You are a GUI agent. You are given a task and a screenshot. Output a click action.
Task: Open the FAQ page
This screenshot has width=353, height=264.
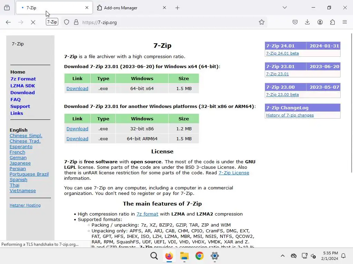click(16, 100)
